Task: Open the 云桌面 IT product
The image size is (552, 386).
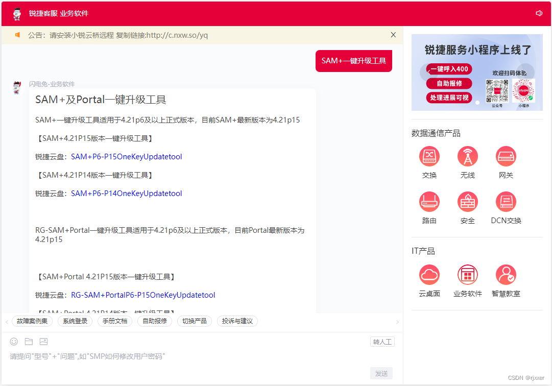Action: 429,281
